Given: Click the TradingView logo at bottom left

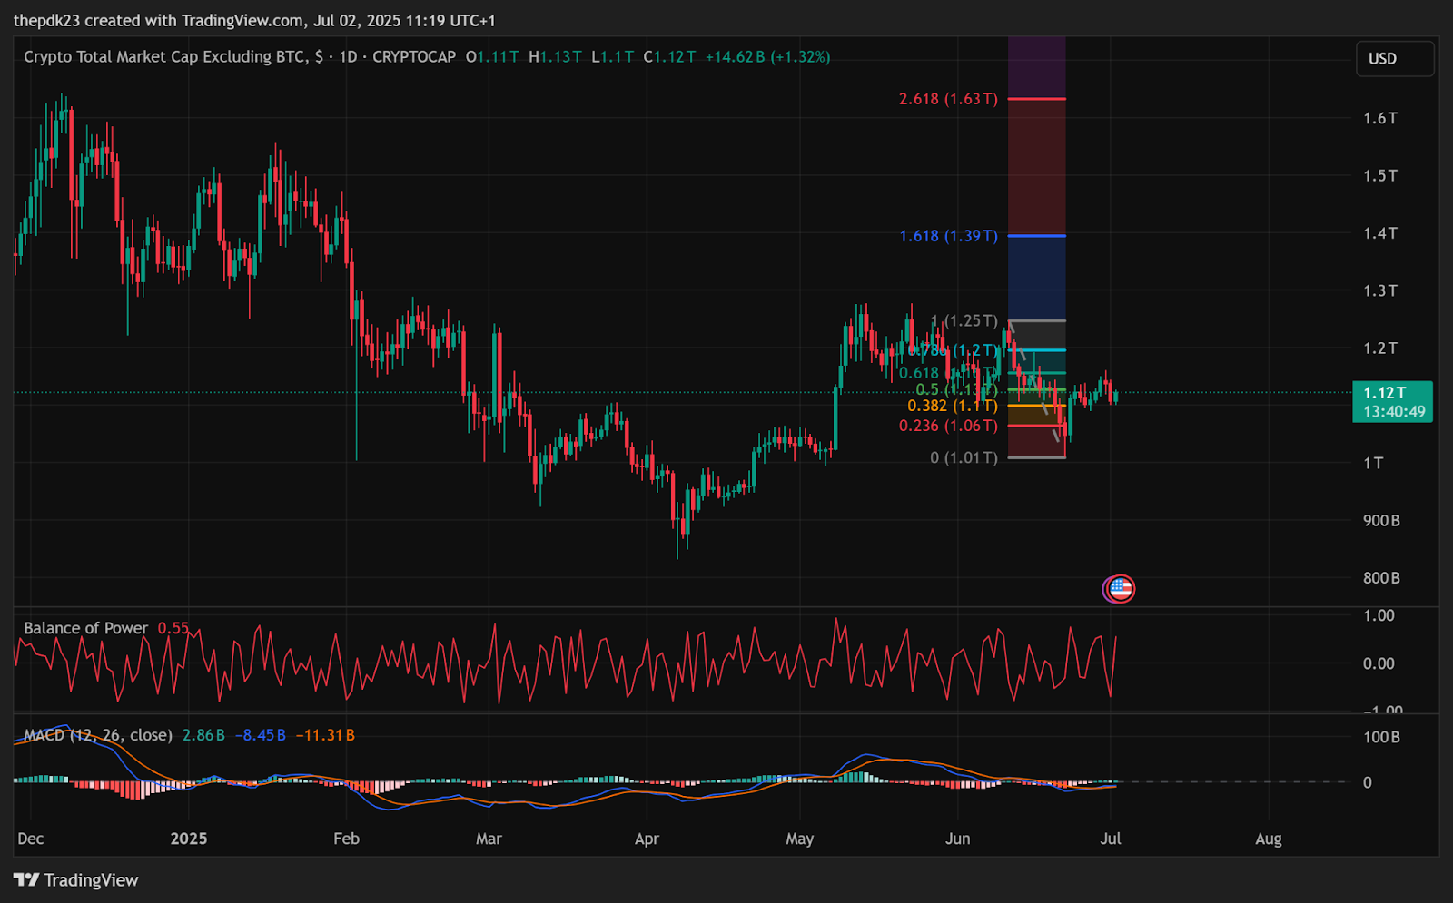Looking at the screenshot, I should click(x=76, y=880).
